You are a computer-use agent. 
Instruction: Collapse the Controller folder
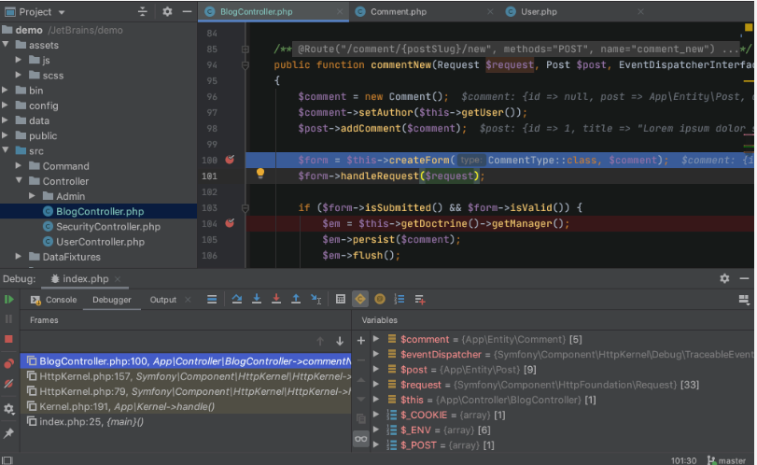click(x=19, y=180)
